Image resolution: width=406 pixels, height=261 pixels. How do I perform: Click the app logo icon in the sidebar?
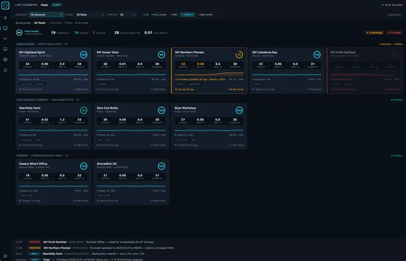click(x=5, y=5)
